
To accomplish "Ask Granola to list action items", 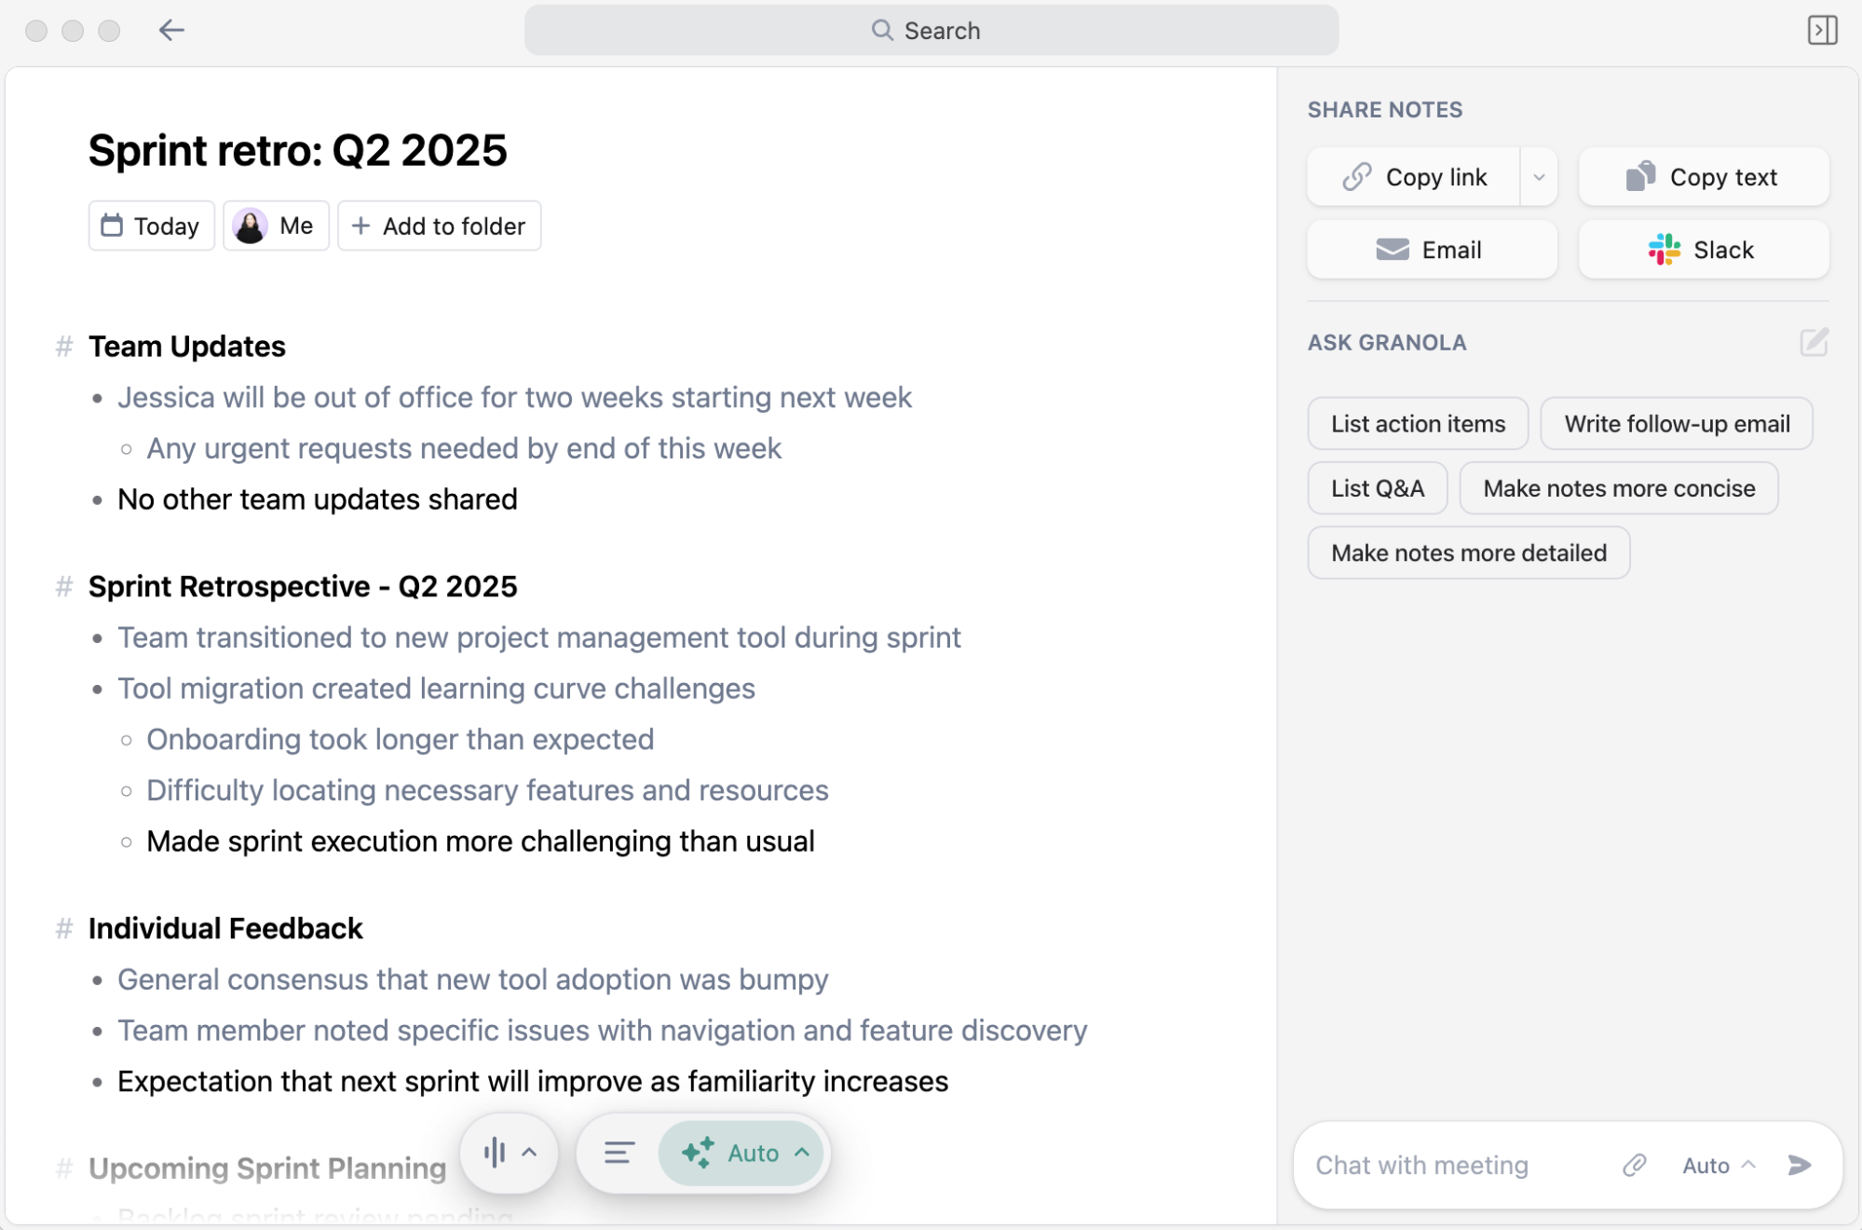I will 1417,423.
